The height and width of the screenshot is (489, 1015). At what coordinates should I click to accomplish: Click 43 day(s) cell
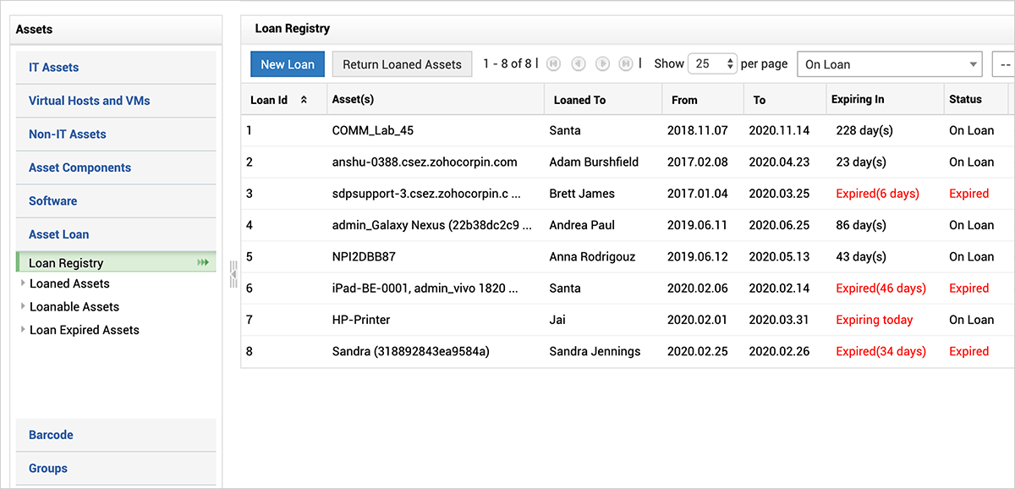click(861, 256)
